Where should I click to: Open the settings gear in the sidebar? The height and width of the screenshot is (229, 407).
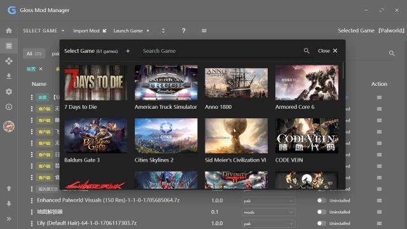9,92
